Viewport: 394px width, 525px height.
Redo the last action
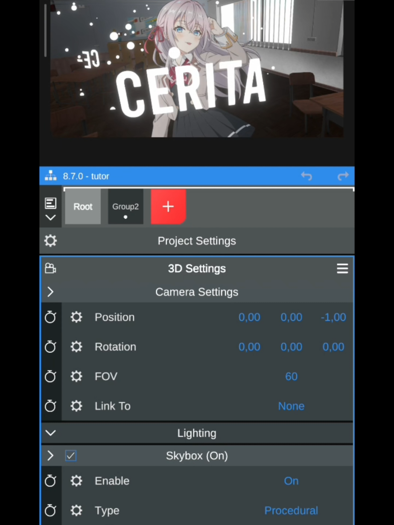point(343,176)
